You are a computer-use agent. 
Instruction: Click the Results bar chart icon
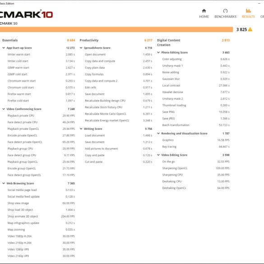[x=248, y=11]
